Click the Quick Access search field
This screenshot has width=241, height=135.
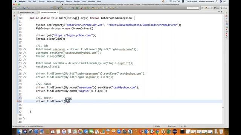(x=192, y=8)
